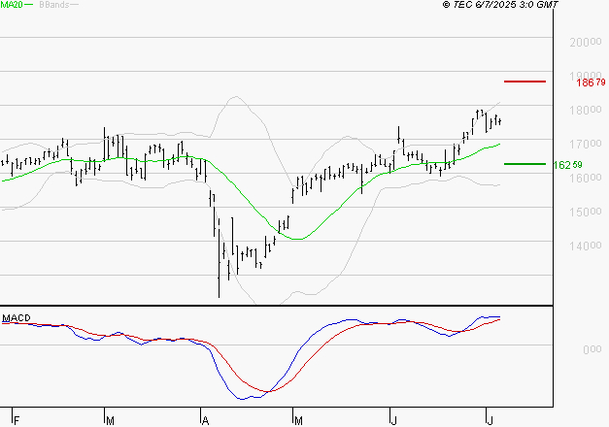Click the last J month label on axis
This screenshot has height=427, width=609.
(491, 420)
